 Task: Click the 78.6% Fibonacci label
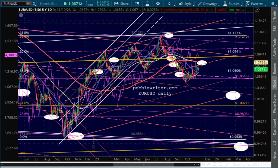point(24,114)
